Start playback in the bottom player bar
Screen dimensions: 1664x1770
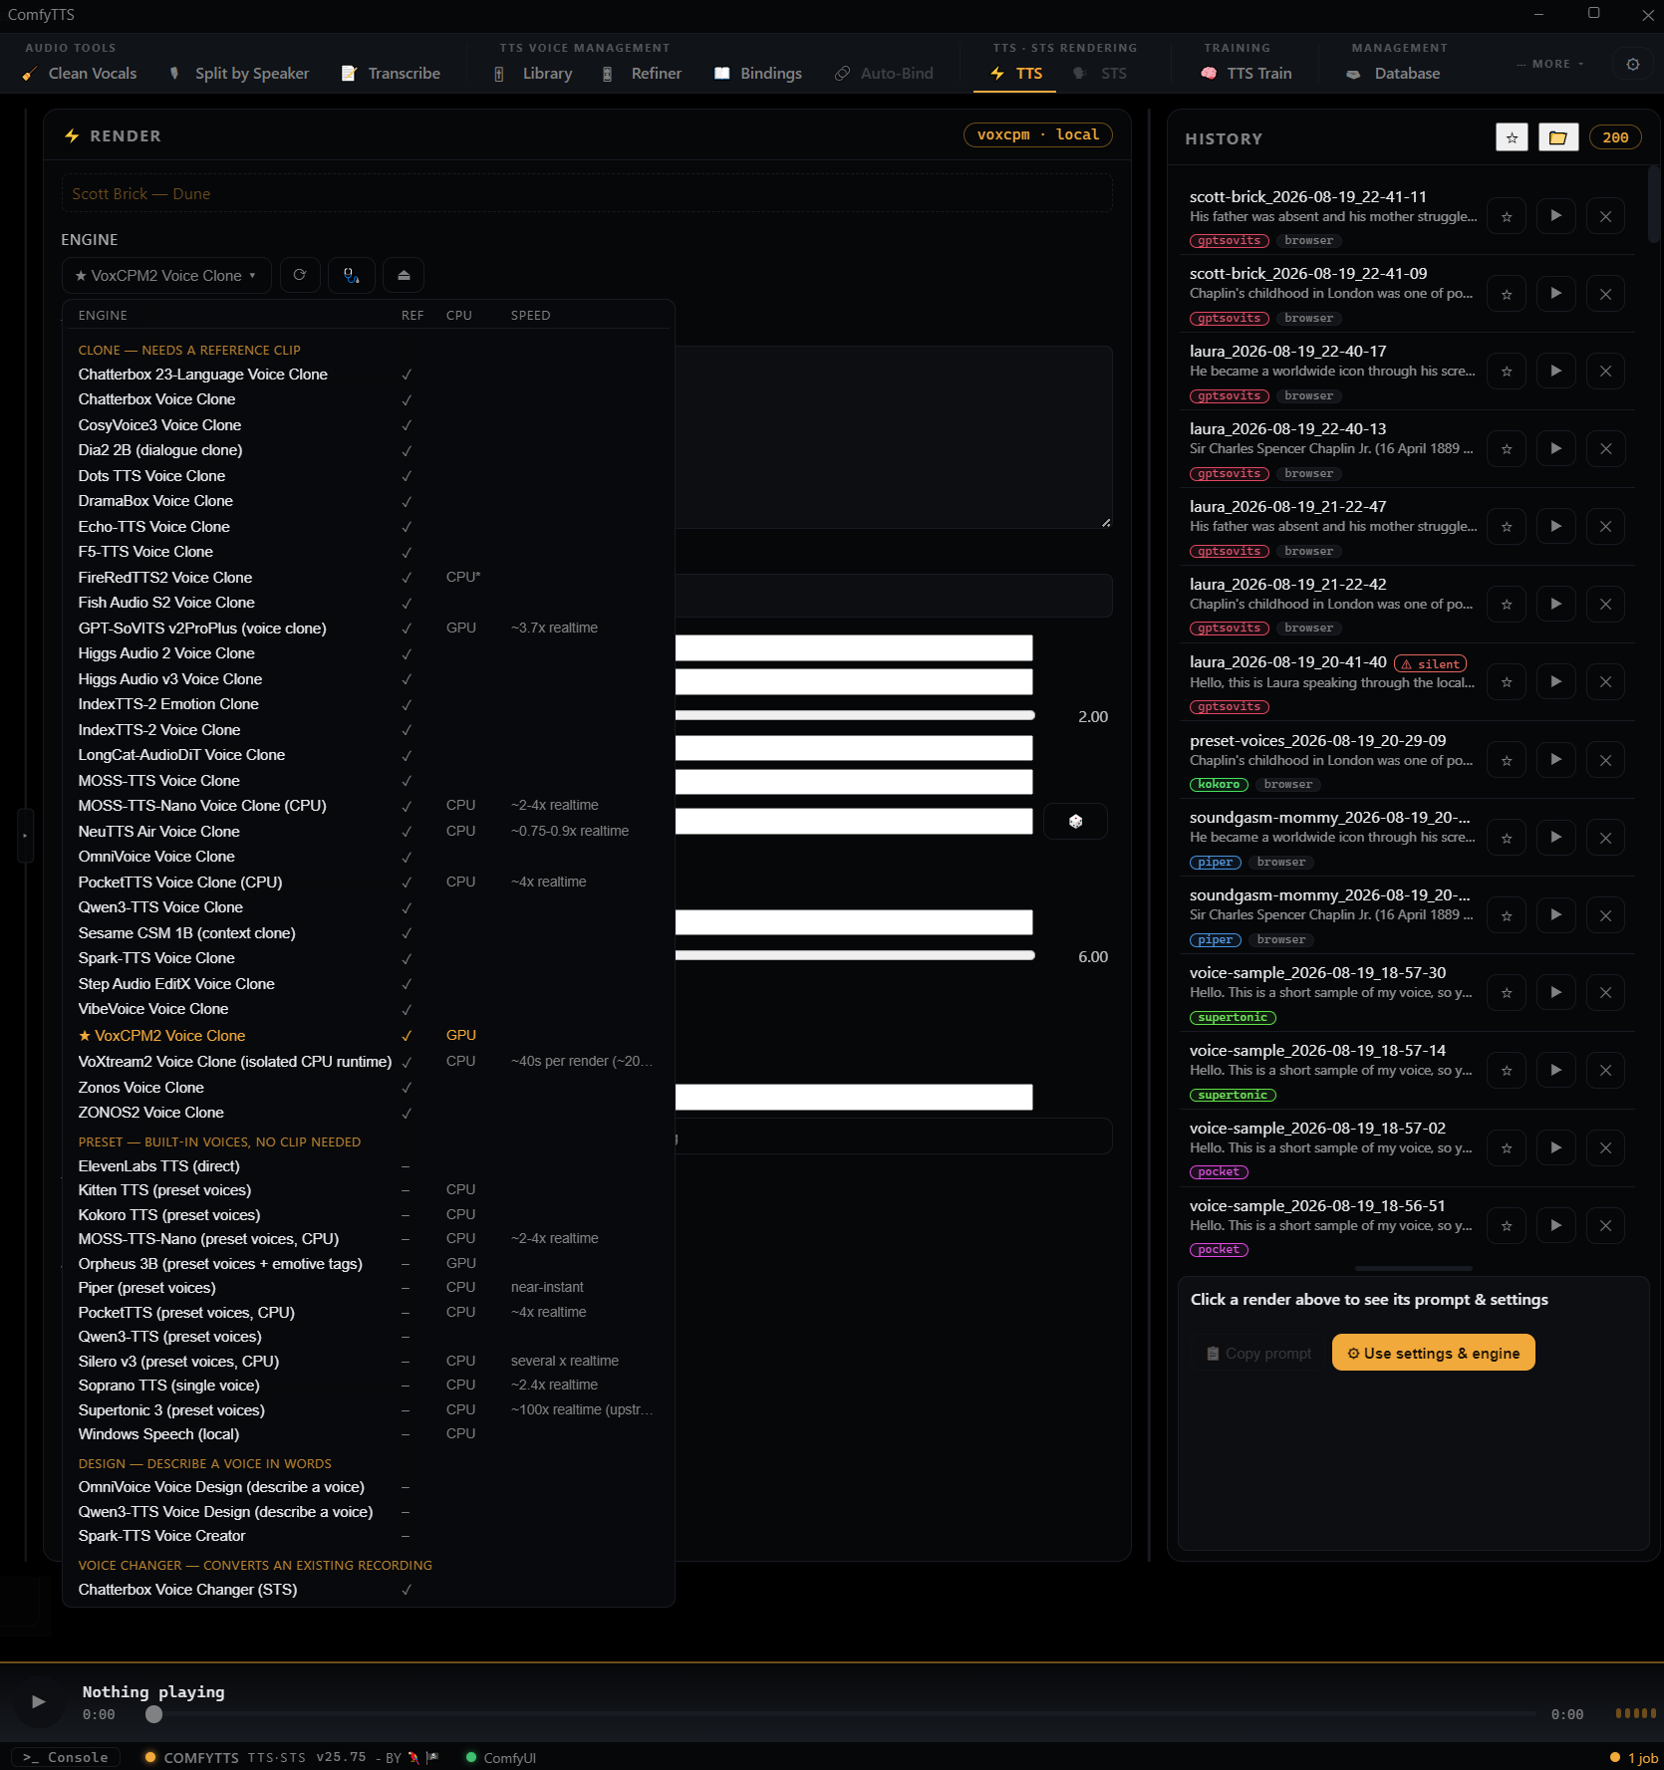(38, 1702)
